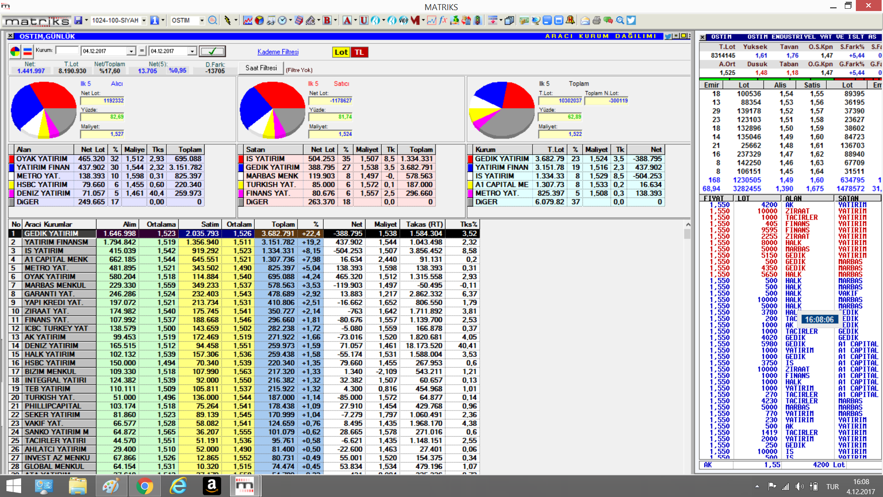Open Chrome from the taskbar

pos(144,486)
